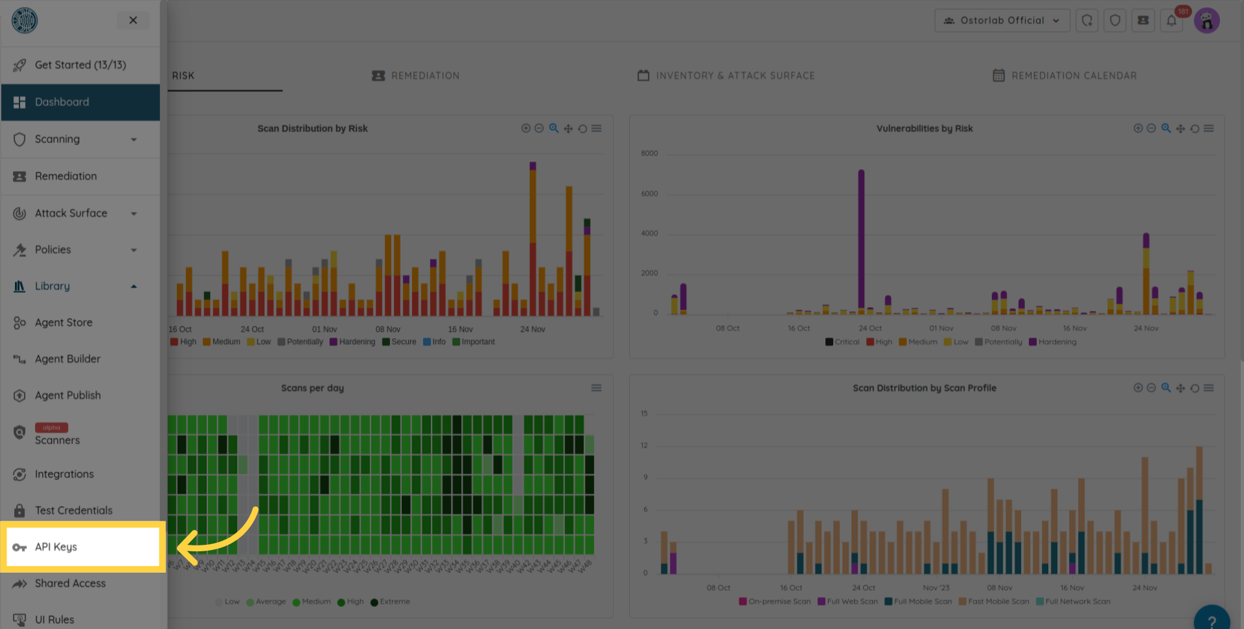The width and height of the screenshot is (1244, 629).
Task: Click the shield icon in top bar
Action: click(x=1115, y=21)
